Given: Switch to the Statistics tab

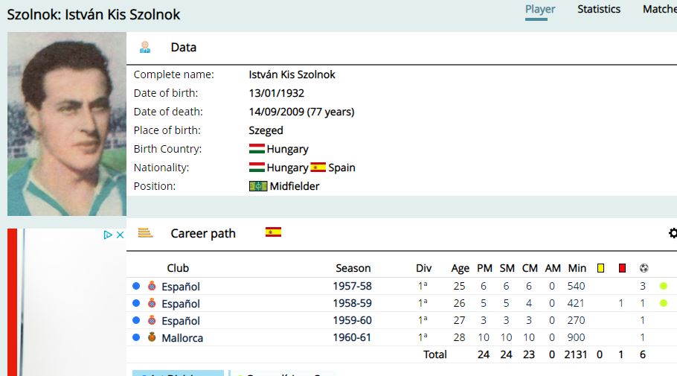Looking at the screenshot, I should (599, 9).
